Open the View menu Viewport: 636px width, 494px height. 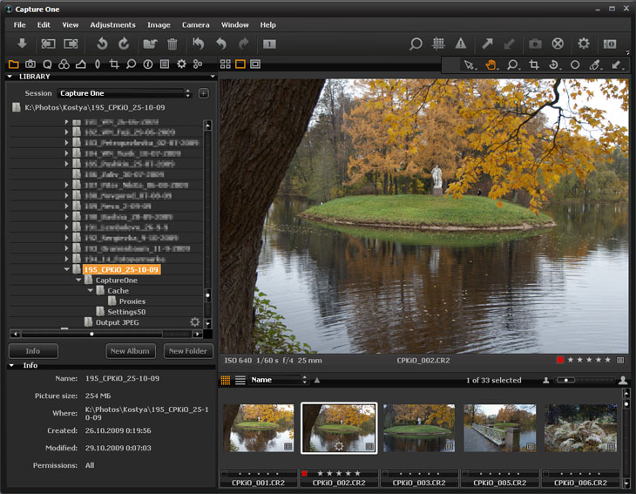71,24
